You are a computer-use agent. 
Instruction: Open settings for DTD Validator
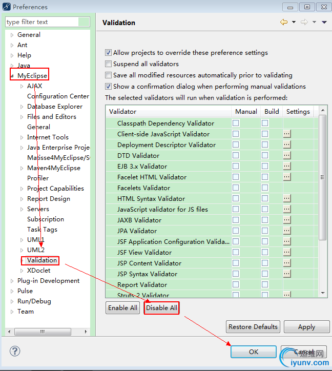pos(287,155)
